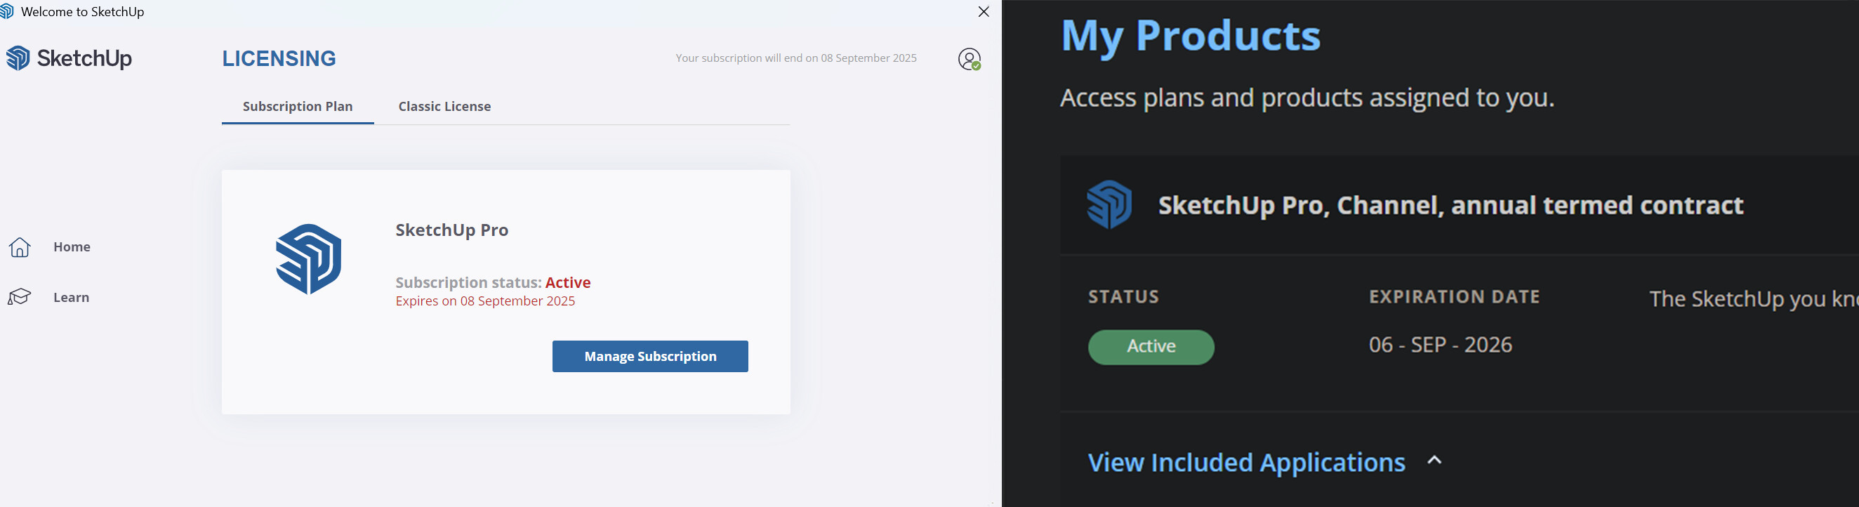Open Learn in the sidebar

(x=71, y=298)
